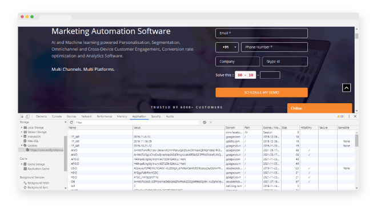Sort cookies by SameSite column header

click(x=346, y=128)
